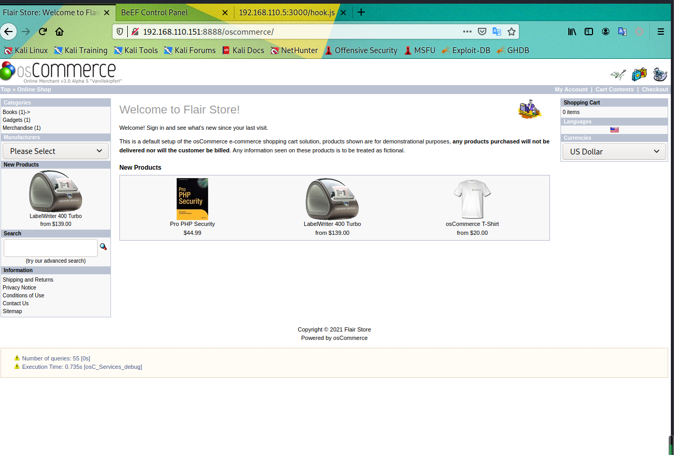The width and height of the screenshot is (674, 455).
Task: Switch to the BeEF Control Panel tab
Action: click(173, 13)
